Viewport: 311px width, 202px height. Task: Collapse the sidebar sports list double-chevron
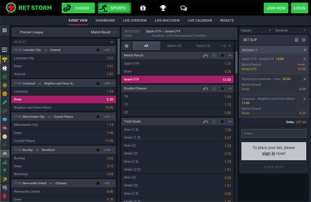tap(5, 154)
